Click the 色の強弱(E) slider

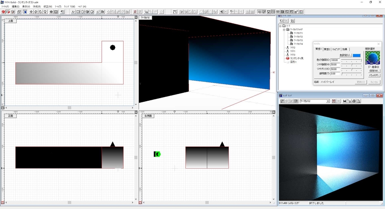click(351, 60)
